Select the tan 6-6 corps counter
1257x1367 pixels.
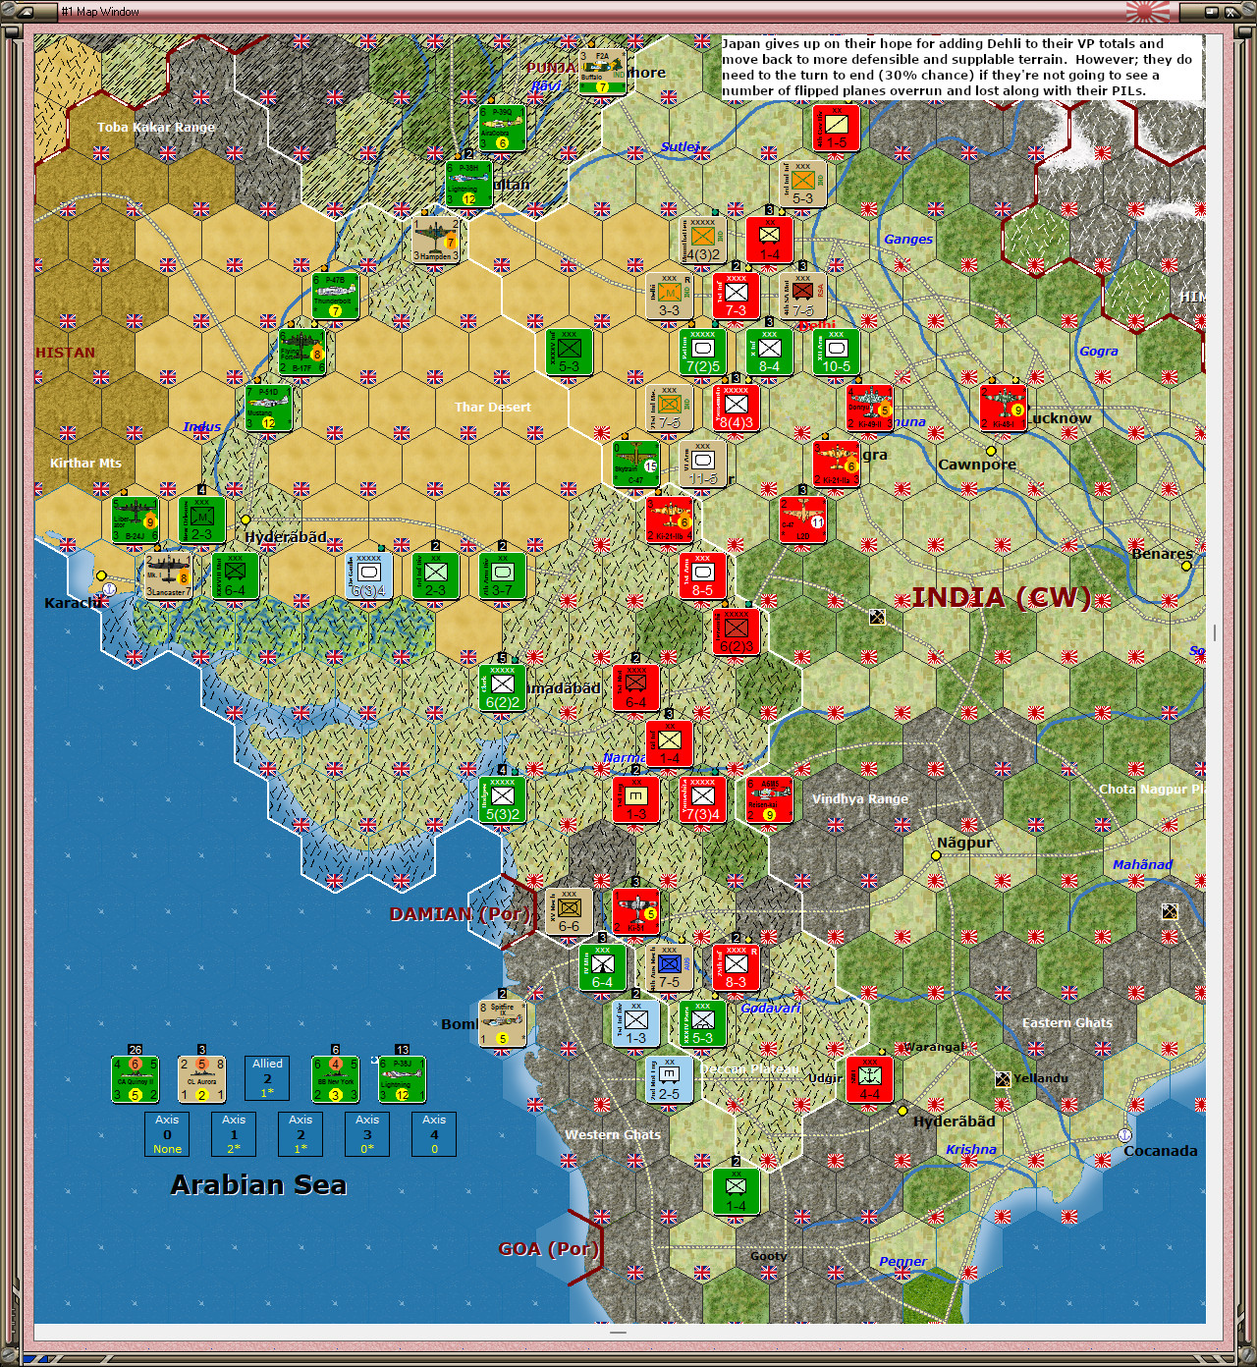click(x=570, y=912)
